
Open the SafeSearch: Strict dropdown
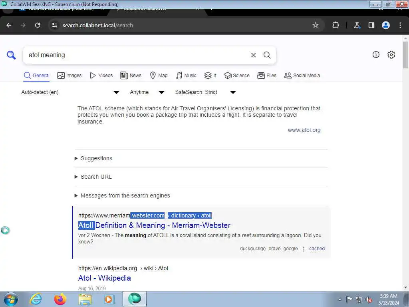pyautogui.click(x=205, y=92)
